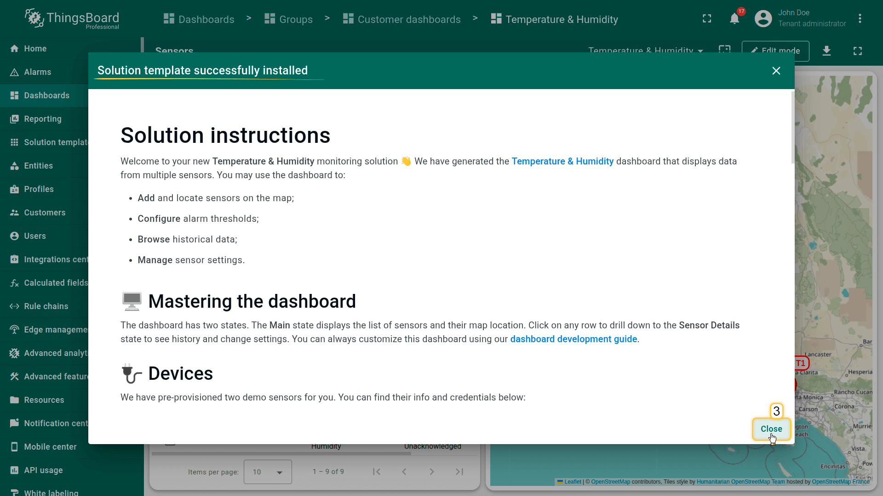Expand dashboard to fullscreen in toolbar

857,51
